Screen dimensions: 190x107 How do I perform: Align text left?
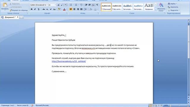tap(71, 9)
